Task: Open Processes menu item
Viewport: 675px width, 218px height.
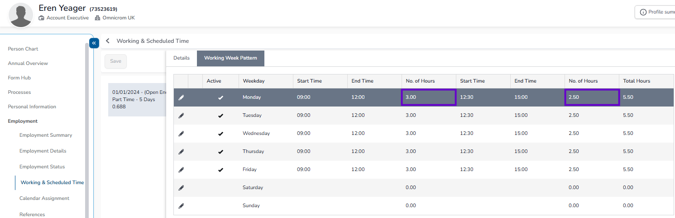Action: point(19,92)
